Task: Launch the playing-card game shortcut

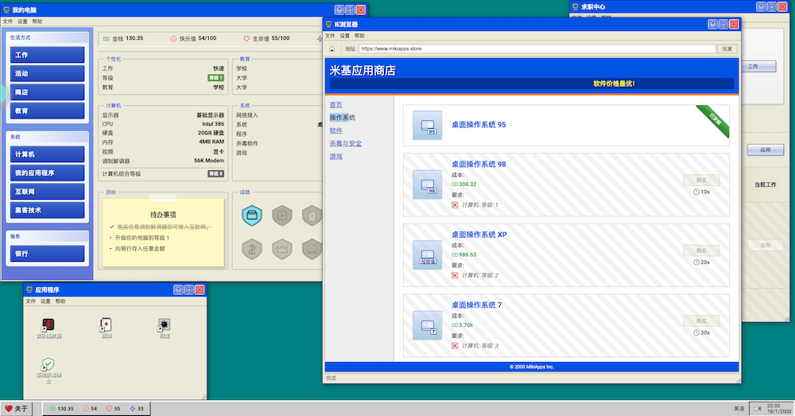Action: point(106,325)
